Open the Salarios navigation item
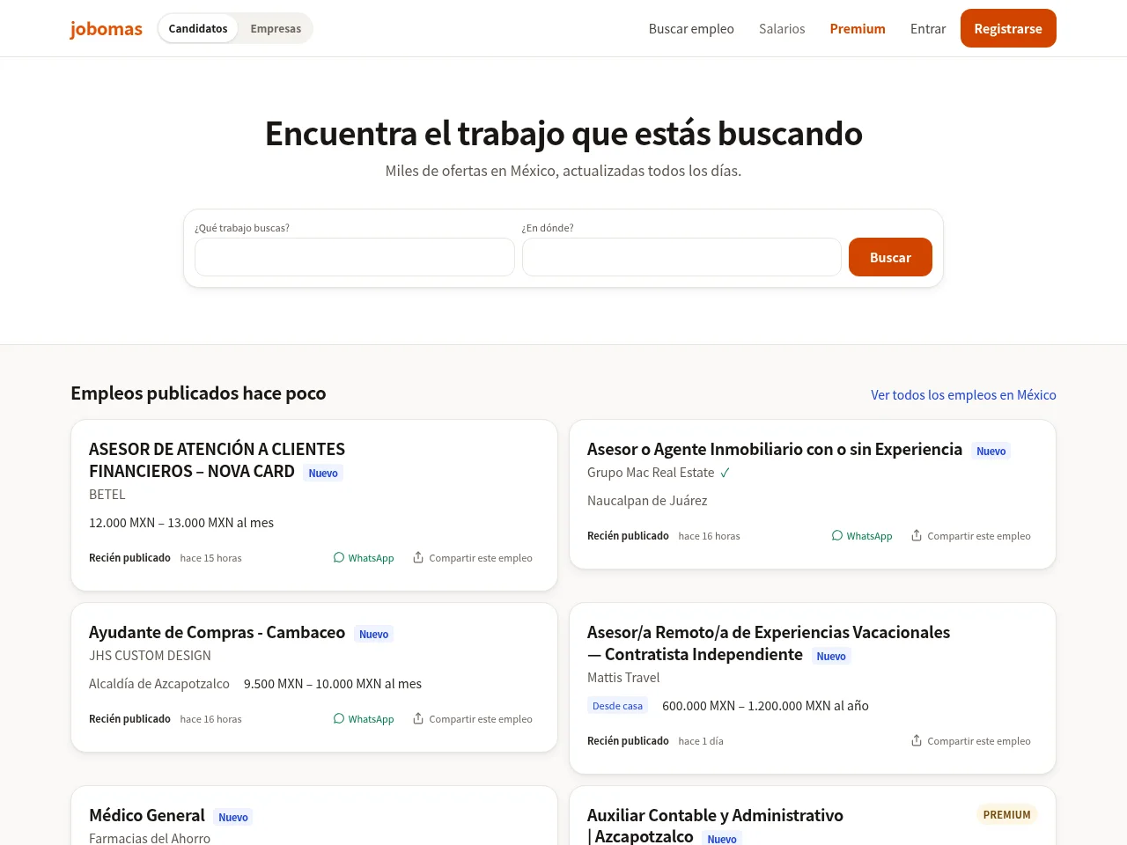 (782, 28)
